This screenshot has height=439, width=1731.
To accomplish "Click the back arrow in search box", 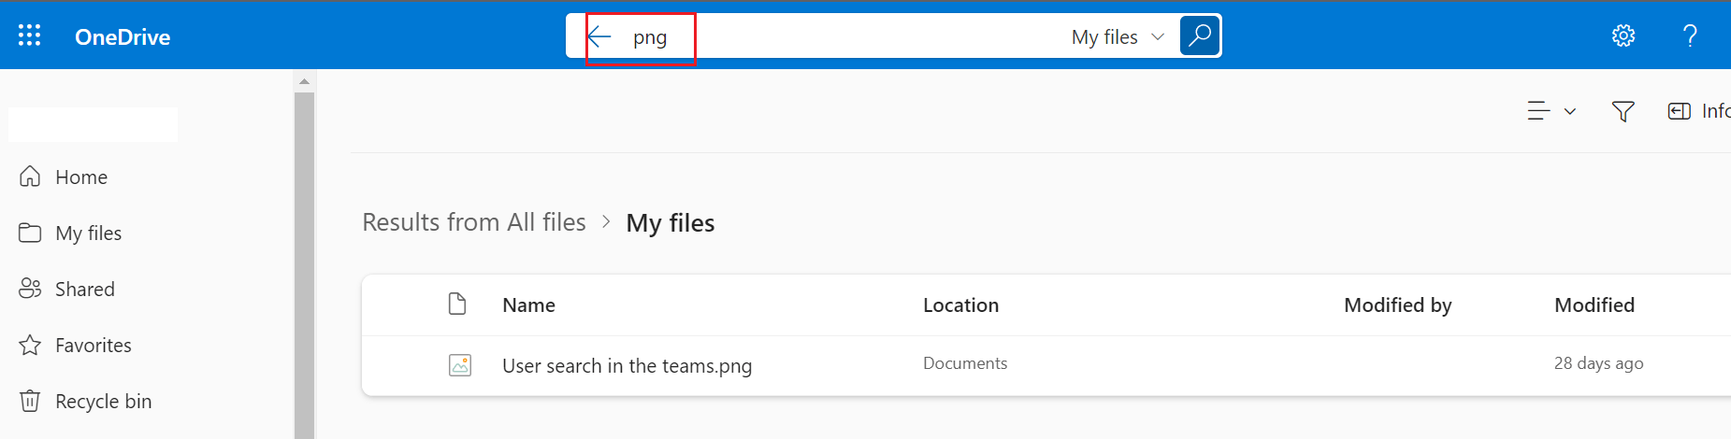I will click(599, 36).
